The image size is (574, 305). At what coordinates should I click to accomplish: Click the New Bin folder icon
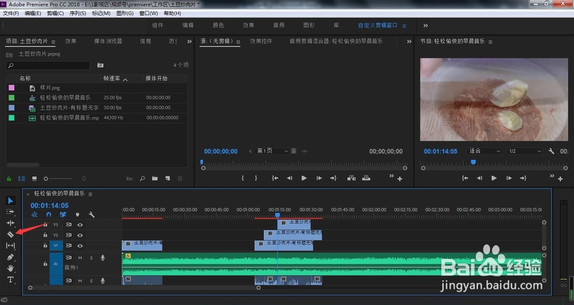[155, 179]
